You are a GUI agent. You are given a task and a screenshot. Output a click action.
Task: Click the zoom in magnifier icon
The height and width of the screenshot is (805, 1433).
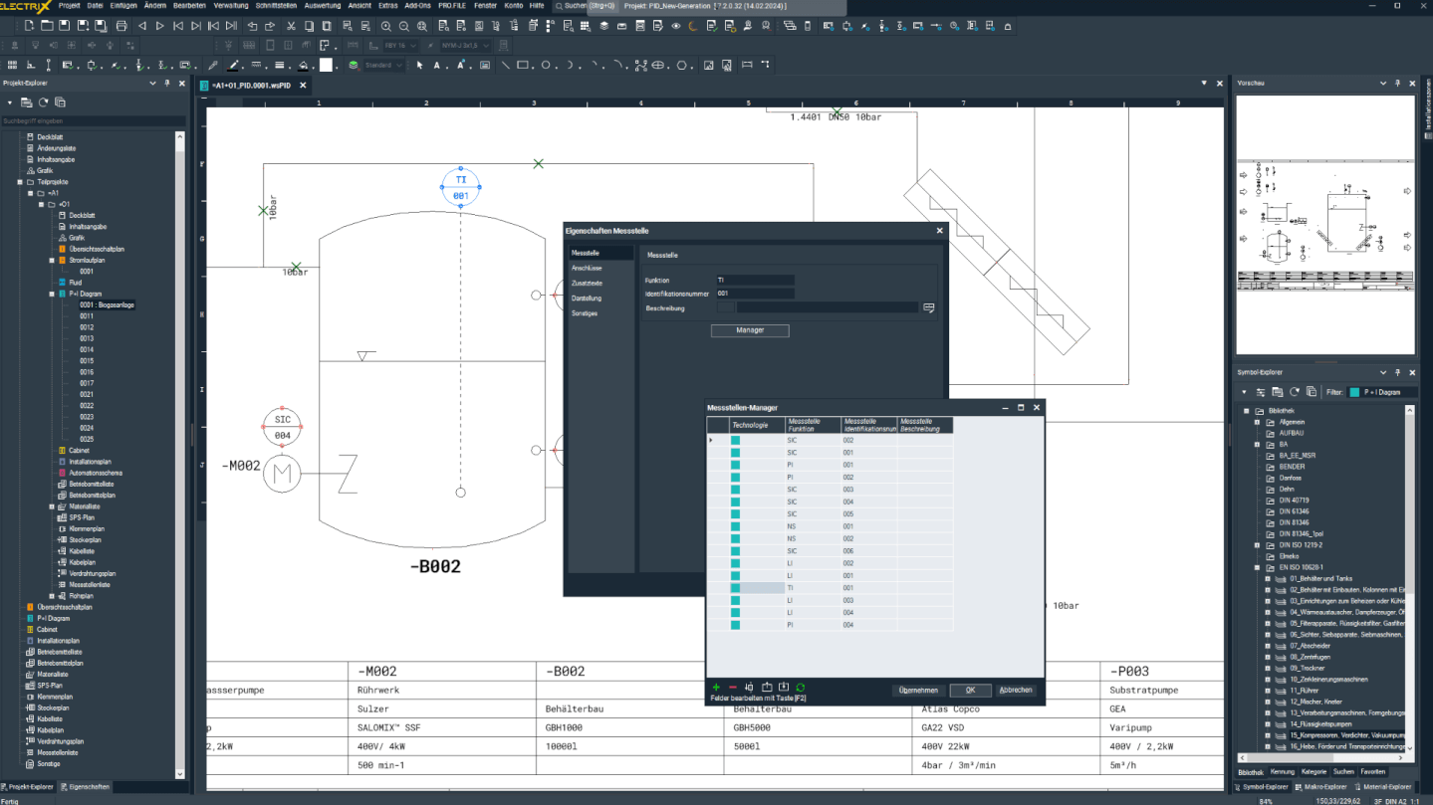tap(386, 26)
